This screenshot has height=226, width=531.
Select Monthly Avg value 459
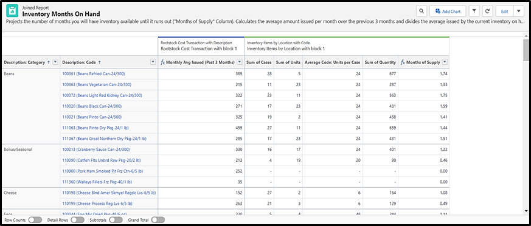click(239, 128)
